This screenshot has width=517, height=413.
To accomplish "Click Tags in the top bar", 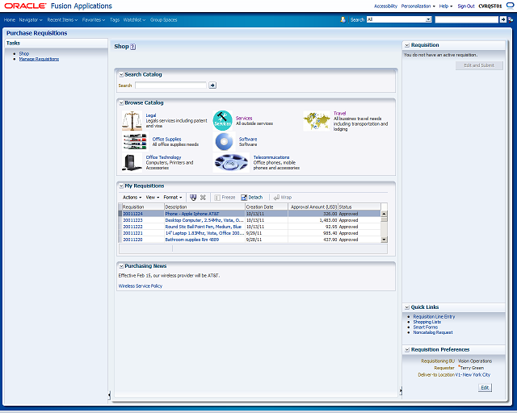I will tap(115, 19).
